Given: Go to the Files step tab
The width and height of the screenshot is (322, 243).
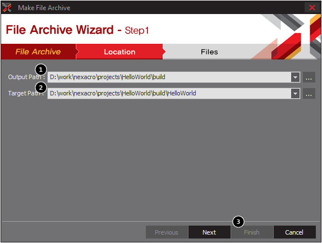Looking at the screenshot, I should click(209, 52).
